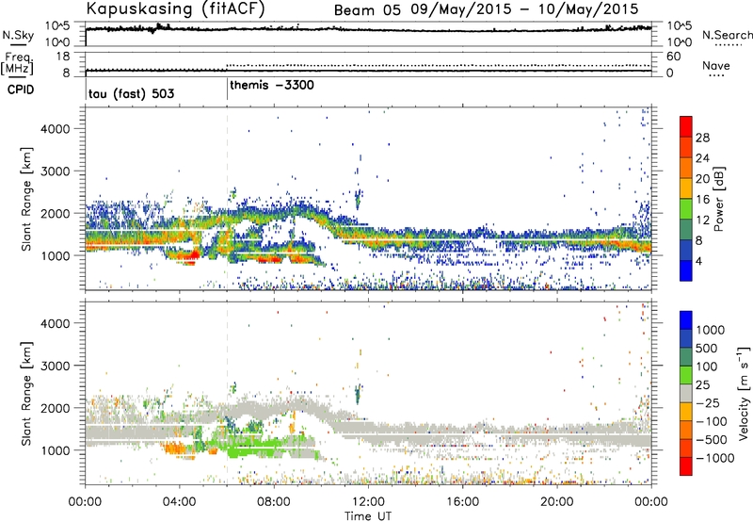Select the 'N.Sky' legend label
Screen dimensions: 753x522
click(18, 35)
